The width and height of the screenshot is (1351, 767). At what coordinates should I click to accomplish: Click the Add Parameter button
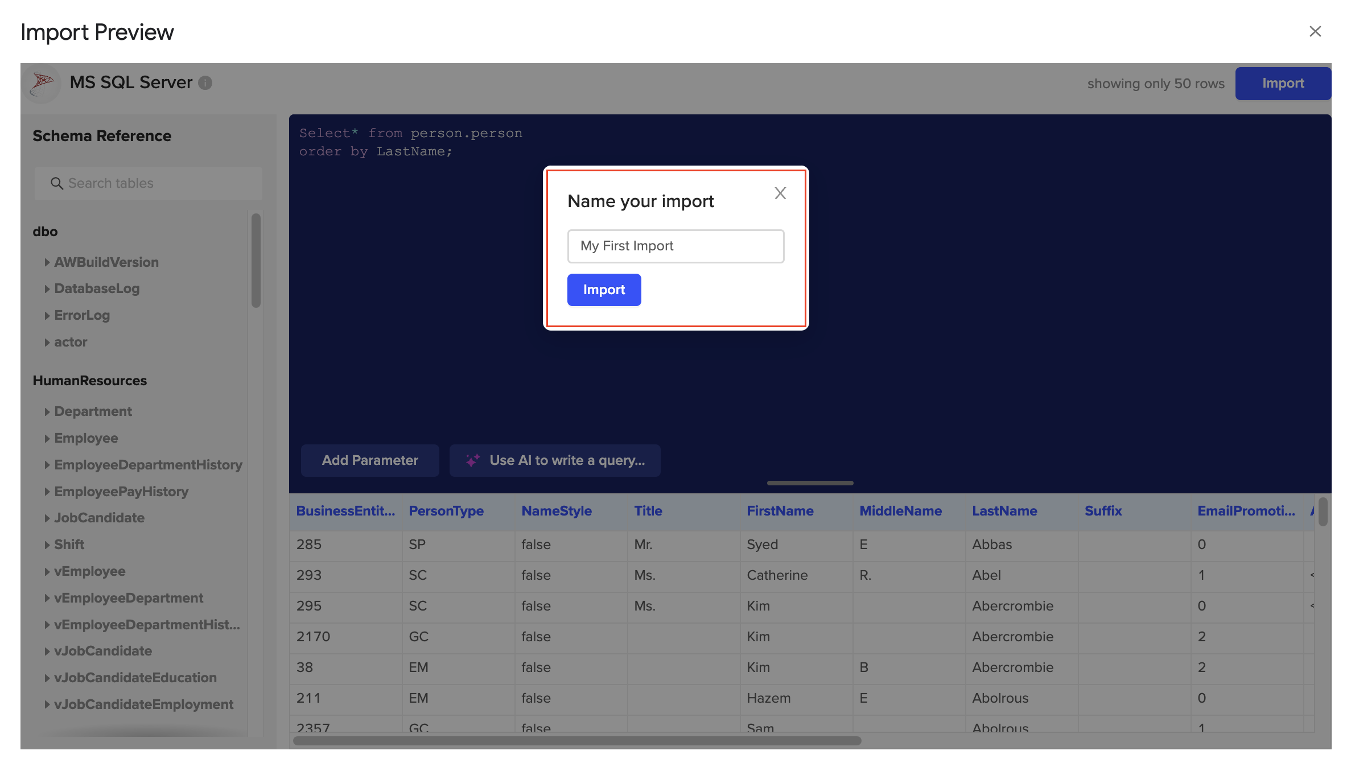[x=370, y=460]
